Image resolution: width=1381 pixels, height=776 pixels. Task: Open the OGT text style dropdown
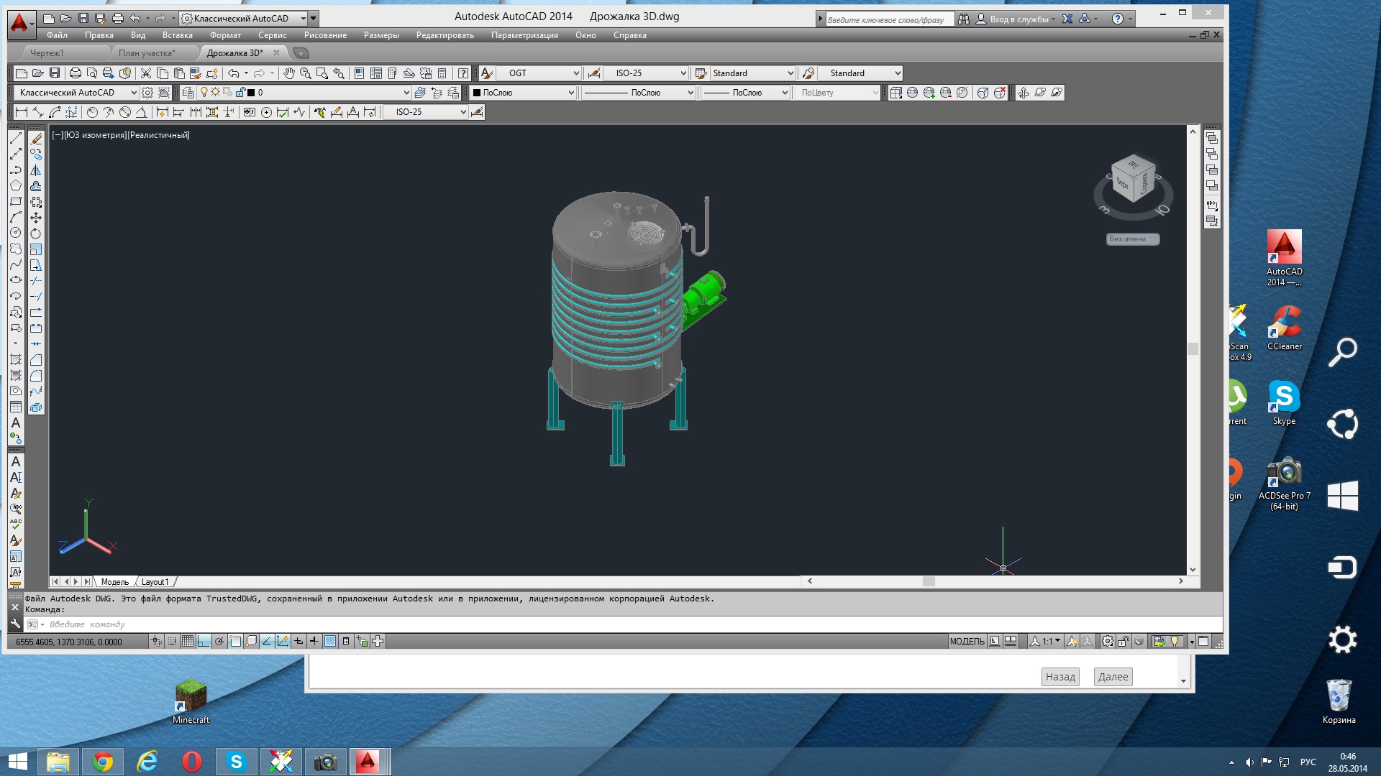pyautogui.click(x=539, y=73)
